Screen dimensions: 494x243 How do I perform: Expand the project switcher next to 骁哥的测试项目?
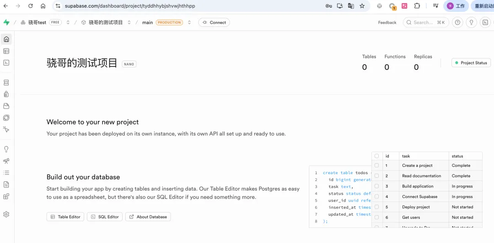(129, 22)
